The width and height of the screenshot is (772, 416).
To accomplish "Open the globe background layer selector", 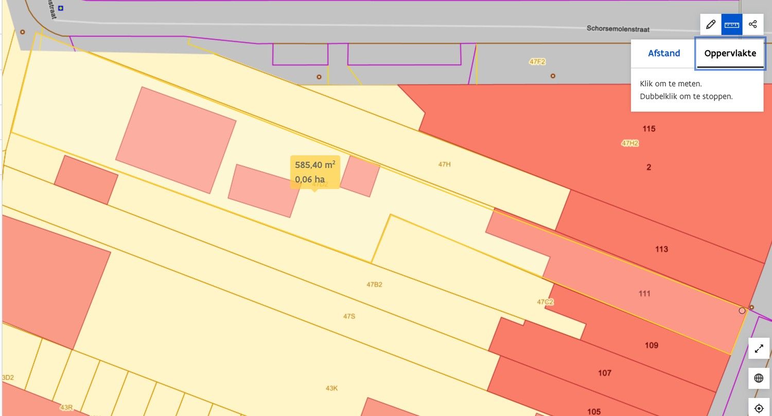I will coord(759,378).
